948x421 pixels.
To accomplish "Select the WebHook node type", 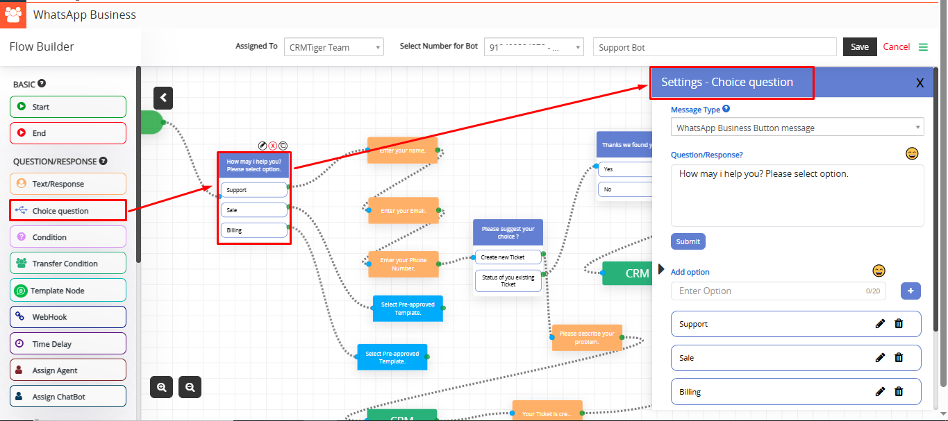I will click(x=68, y=317).
